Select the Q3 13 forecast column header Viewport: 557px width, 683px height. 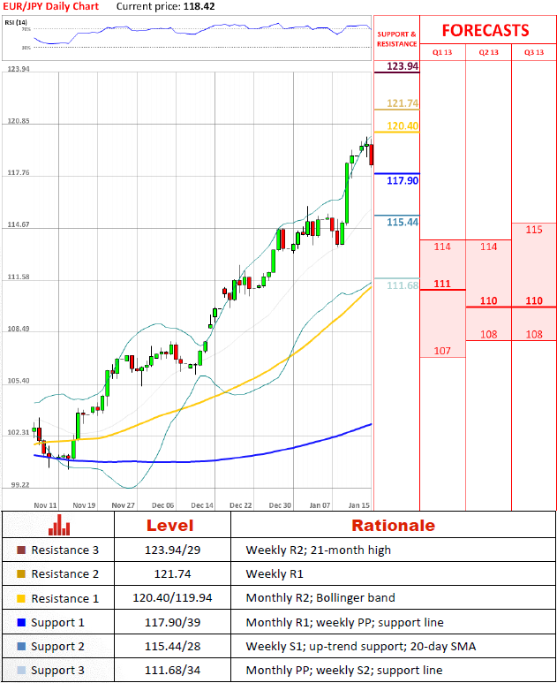(534, 52)
